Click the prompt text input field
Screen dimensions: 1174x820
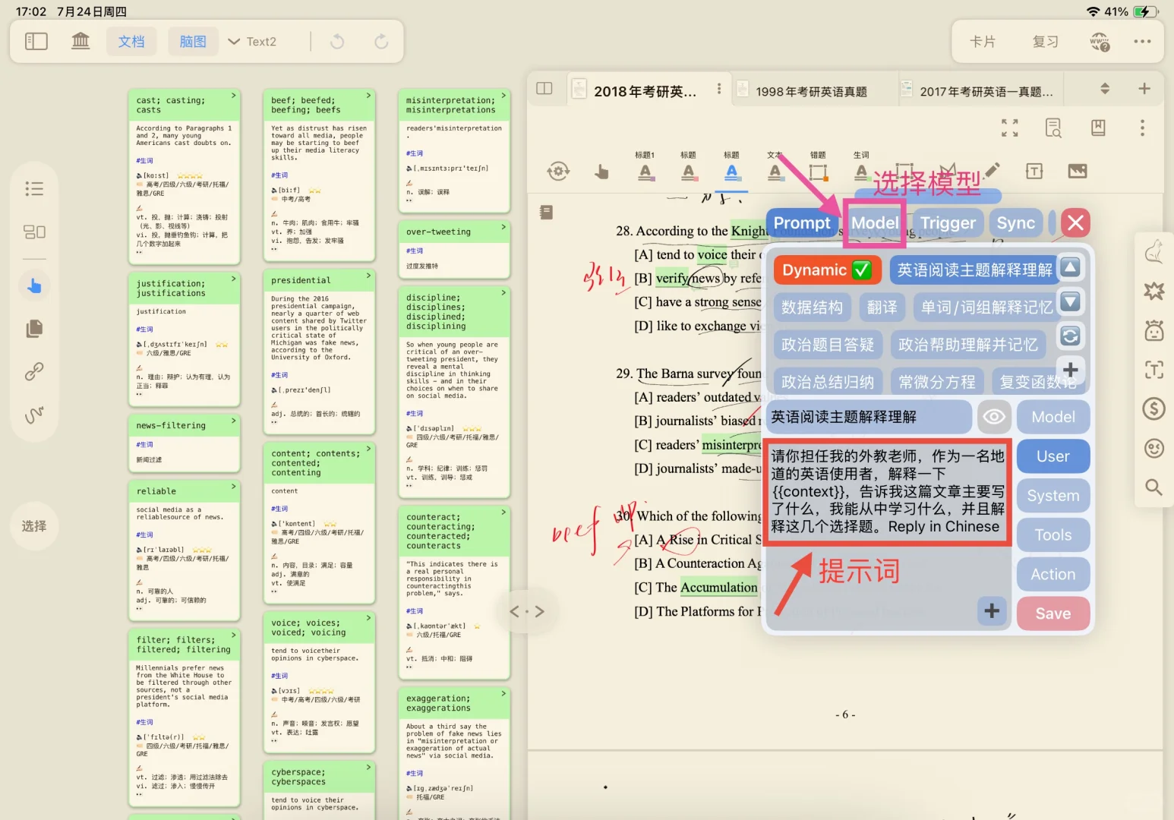point(887,490)
